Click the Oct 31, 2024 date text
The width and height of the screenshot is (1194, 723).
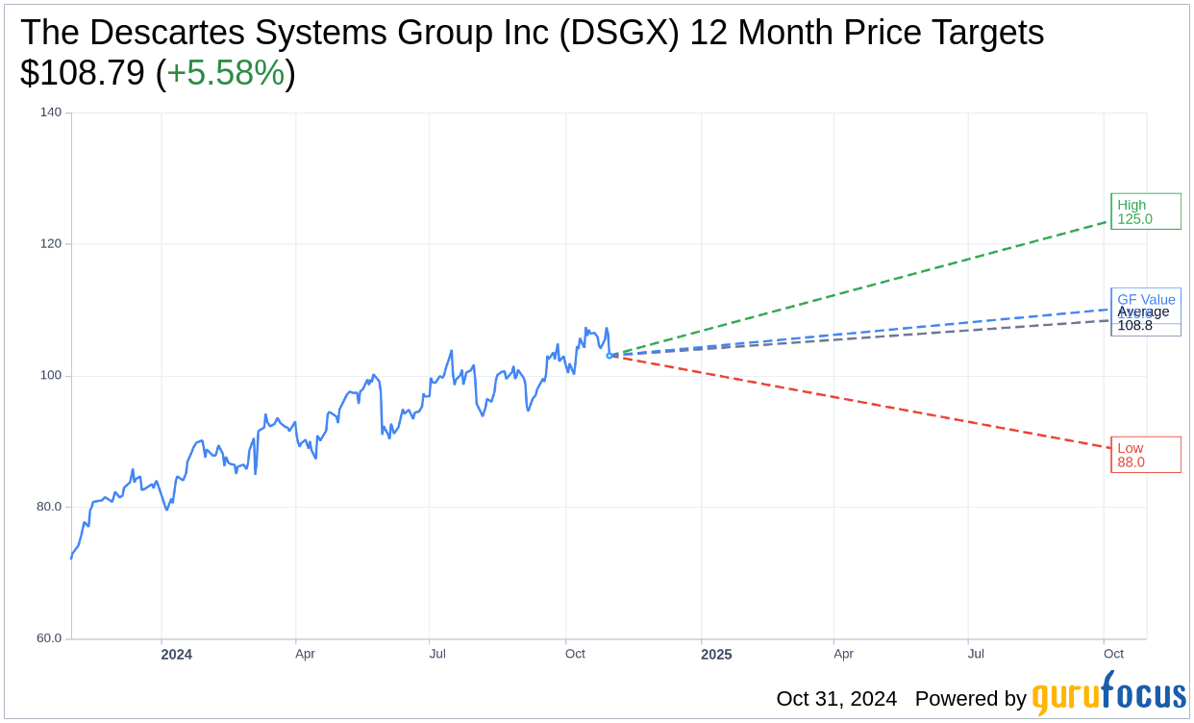click(836, 698)
